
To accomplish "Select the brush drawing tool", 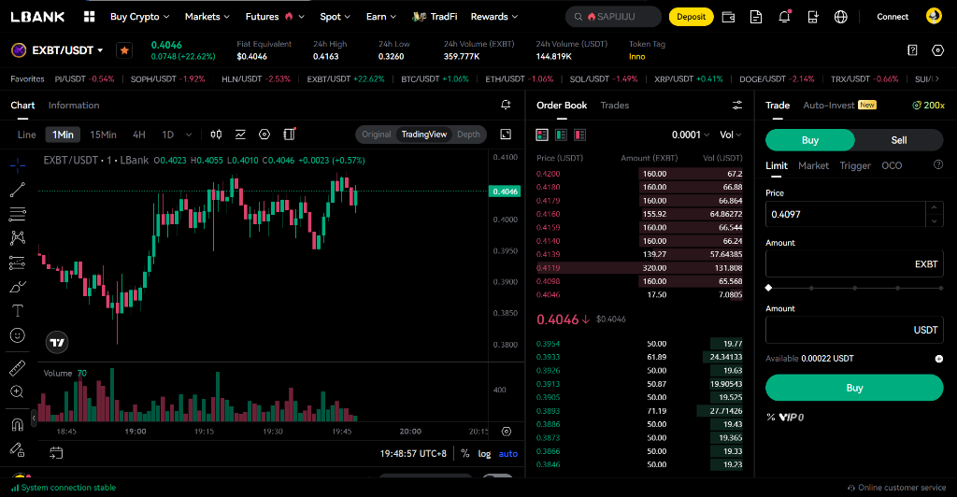I will 18,287.
